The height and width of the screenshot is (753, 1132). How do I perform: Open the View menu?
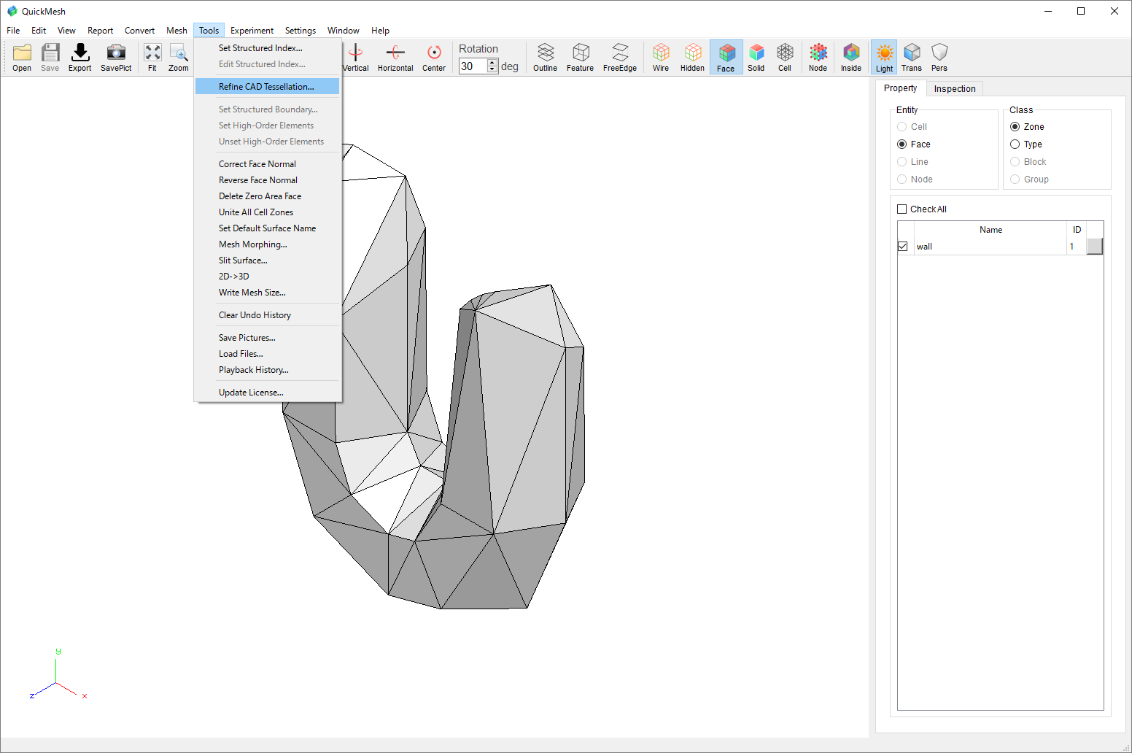pyautogui.click(x=66, y=31)
